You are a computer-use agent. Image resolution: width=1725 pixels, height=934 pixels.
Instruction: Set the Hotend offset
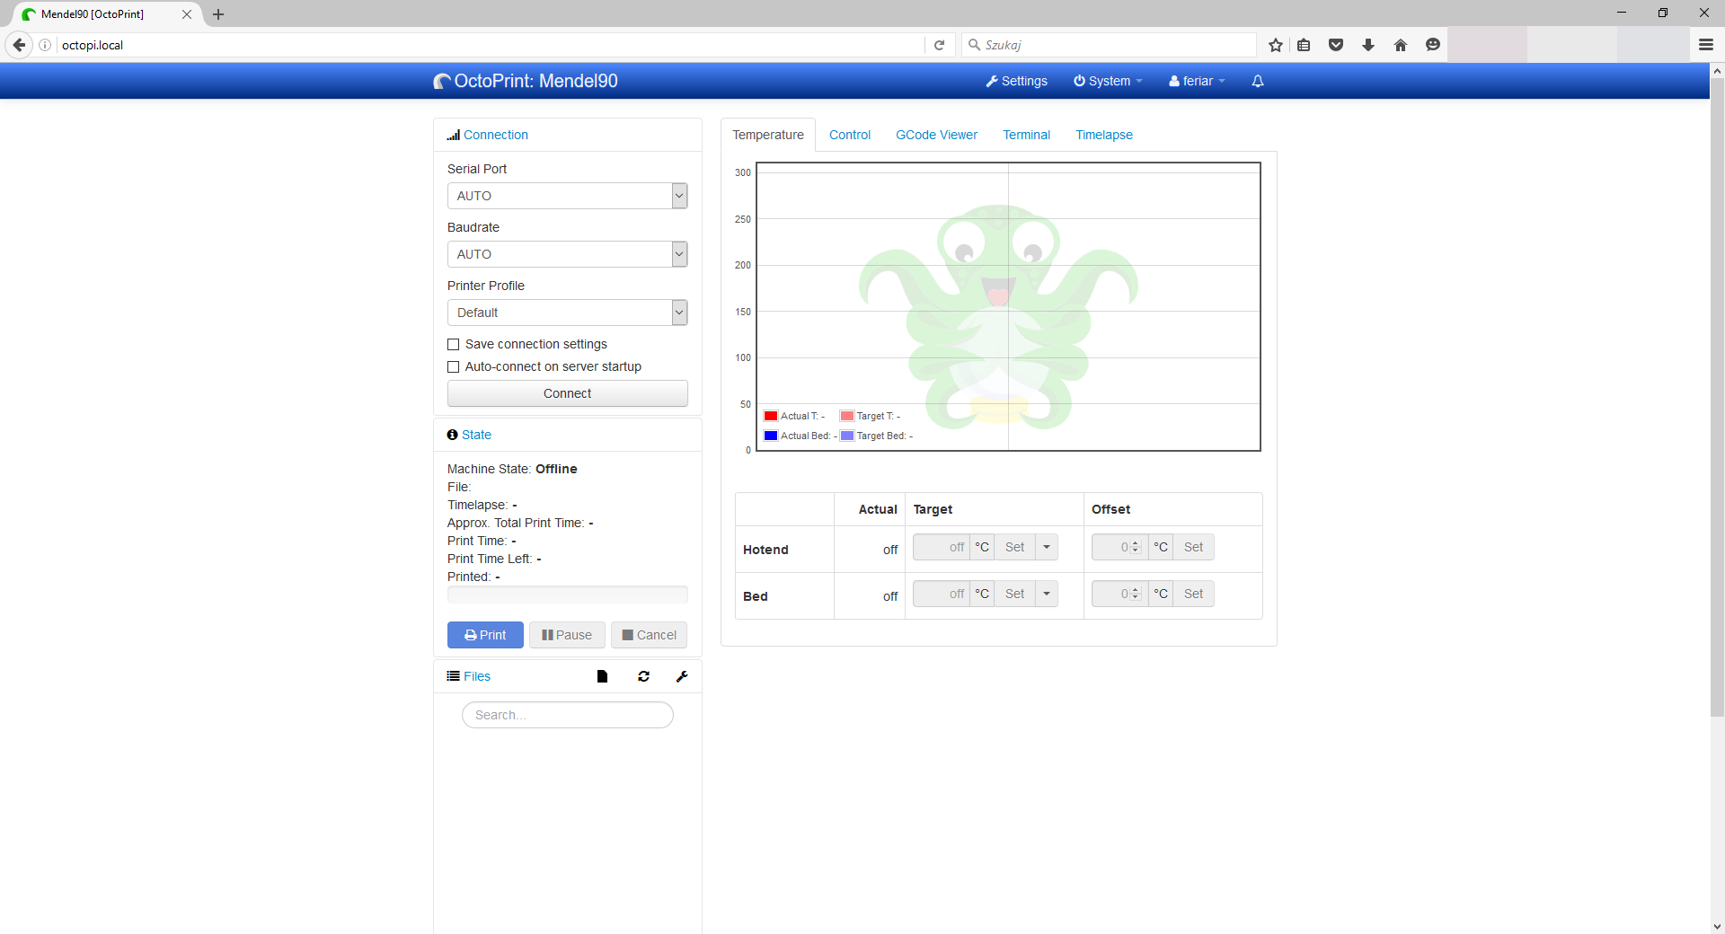point(1194,547)
